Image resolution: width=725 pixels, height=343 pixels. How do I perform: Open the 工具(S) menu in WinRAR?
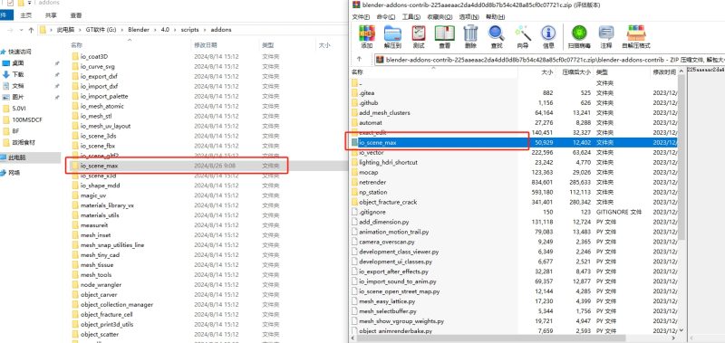click(411, 16)
